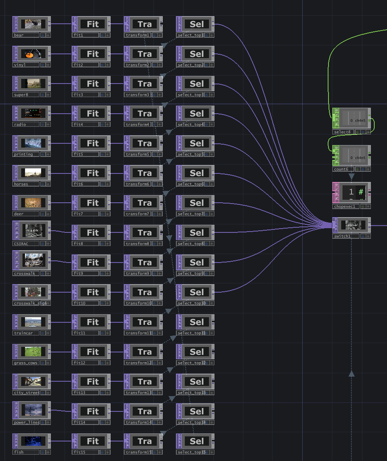Viewport: 387px width, 461px height.
Task: Select the select_top3 Sel node
Action: coord(197,84)
